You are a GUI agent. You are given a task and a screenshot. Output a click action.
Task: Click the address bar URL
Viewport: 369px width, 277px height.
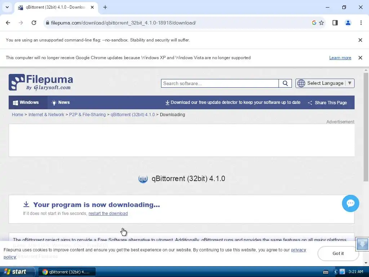pos(123,23)
